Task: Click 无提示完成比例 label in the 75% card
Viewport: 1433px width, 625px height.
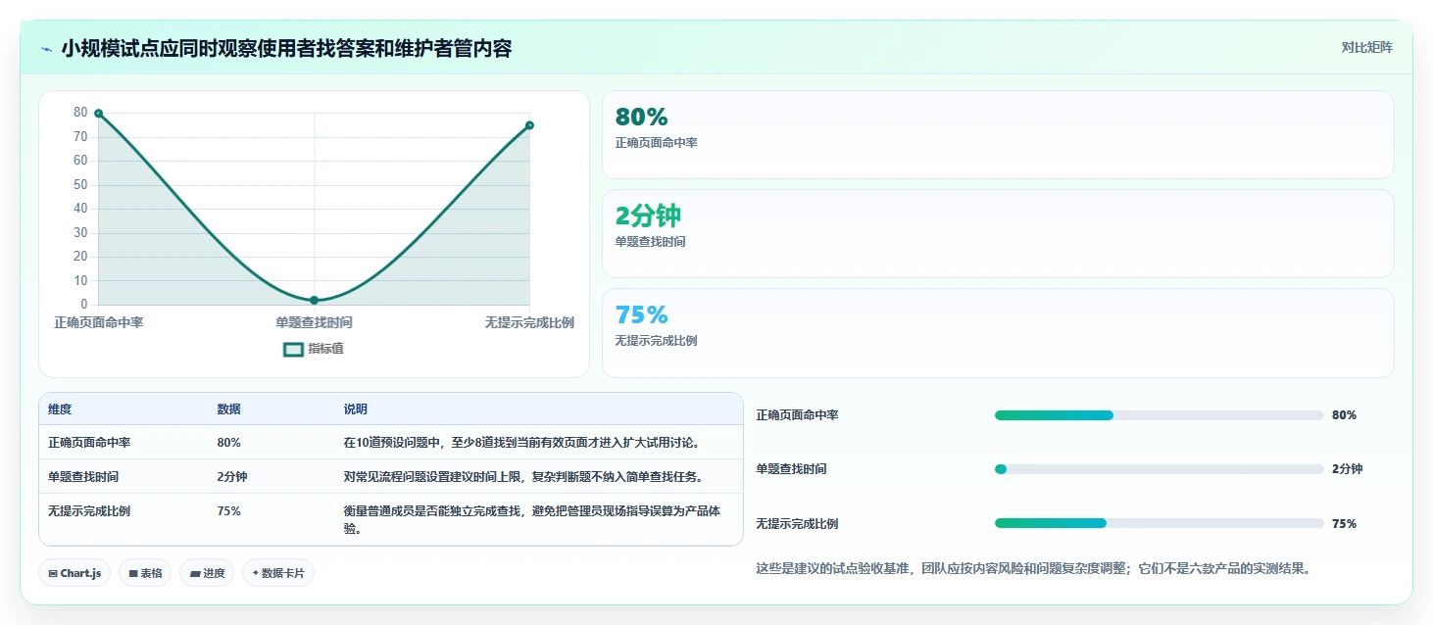Action: point(656,341)
